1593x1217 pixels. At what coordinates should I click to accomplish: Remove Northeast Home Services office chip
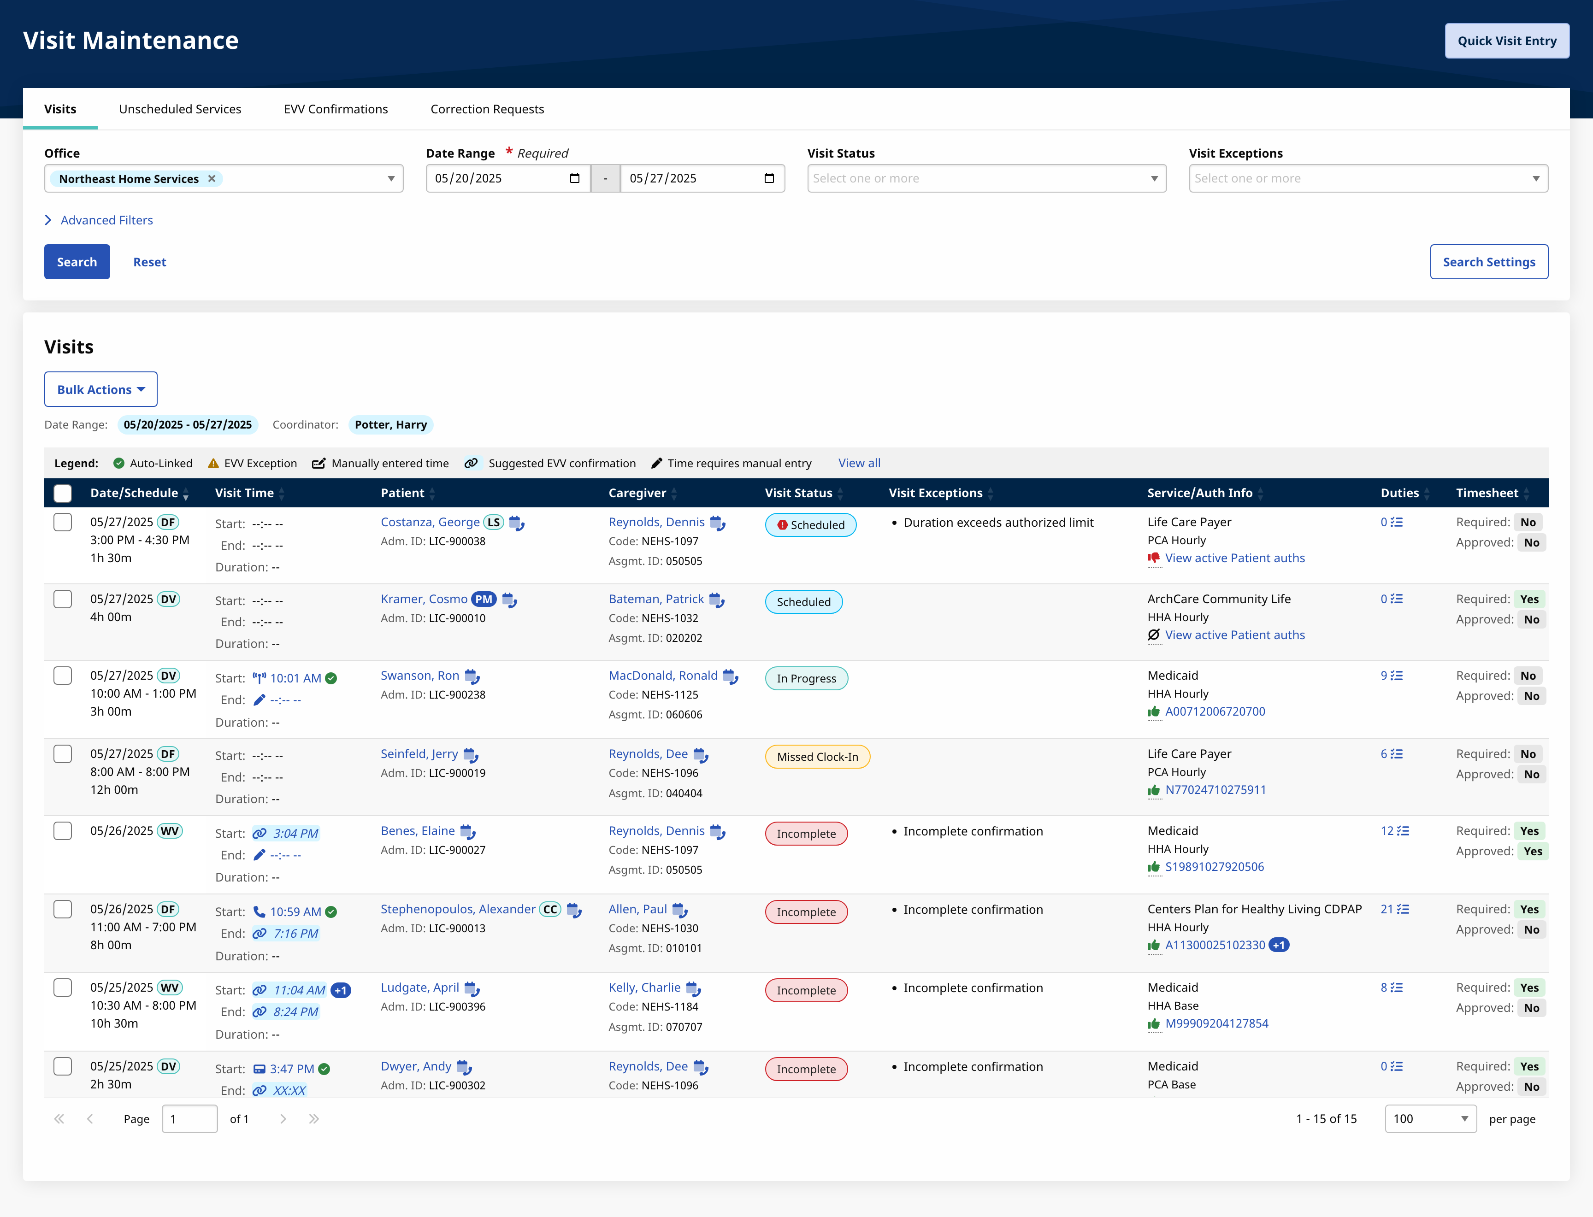[x=212, y=179]
